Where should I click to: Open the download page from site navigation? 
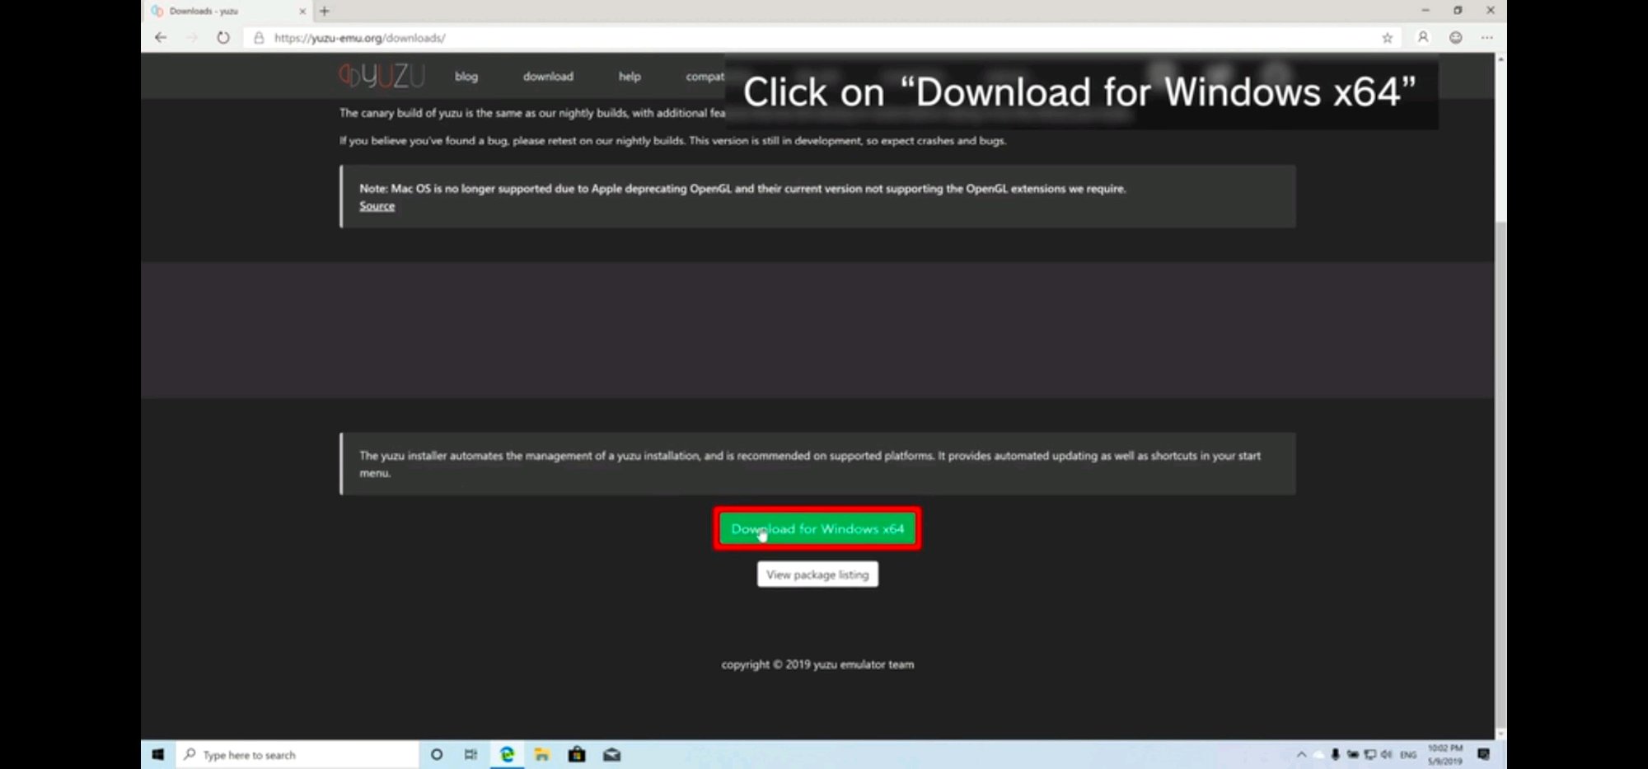tap(548, 77)
